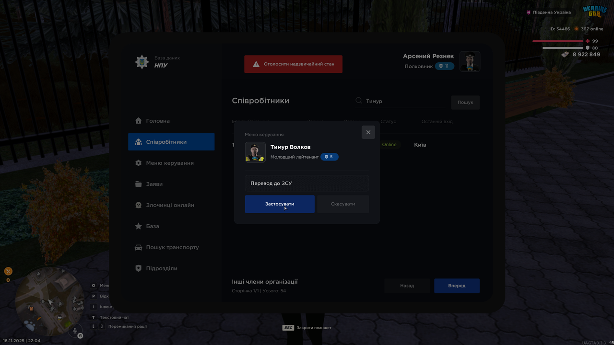This screenshot has height=345, width=614.
Task: Click warning triangle icon in red button
Action: (x=256, y=64)
